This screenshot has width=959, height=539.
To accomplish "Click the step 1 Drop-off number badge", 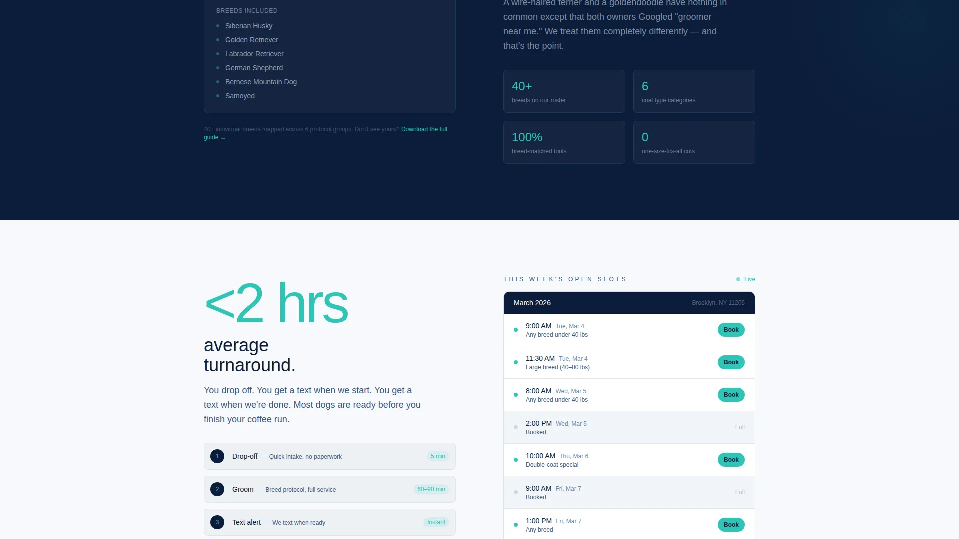I will 217,456.
